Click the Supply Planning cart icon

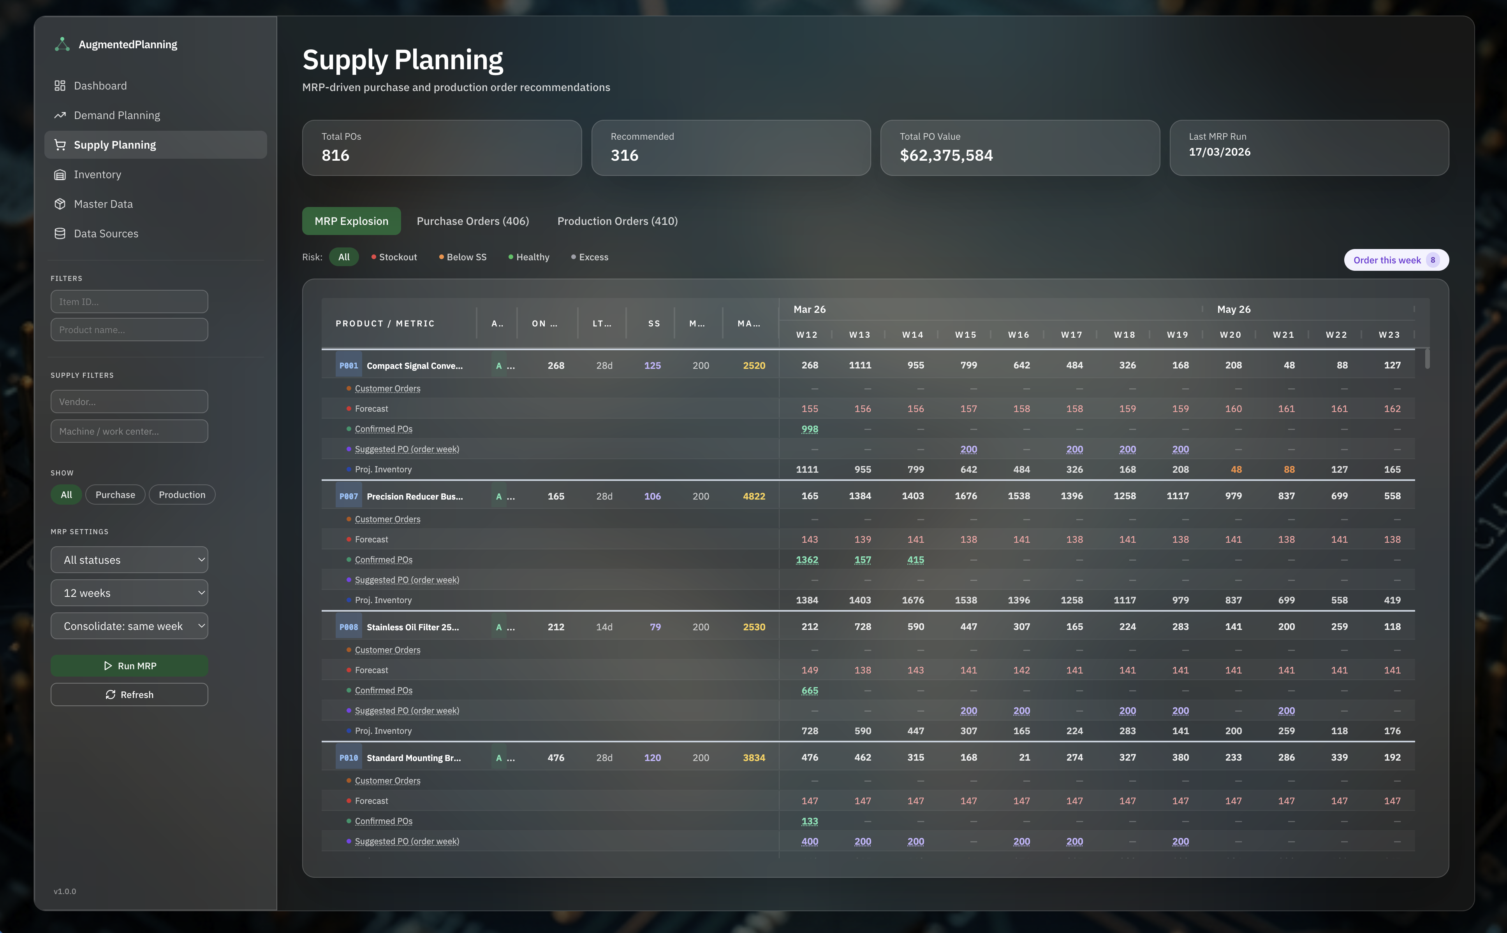click(x=60, y=144)
